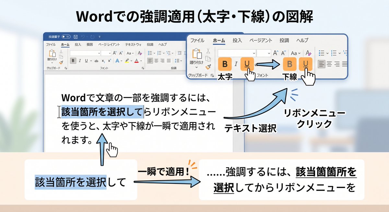Apply red font color A in main ribbon
This screenshot has width=389, height=212.
click(x=136, y=61)
